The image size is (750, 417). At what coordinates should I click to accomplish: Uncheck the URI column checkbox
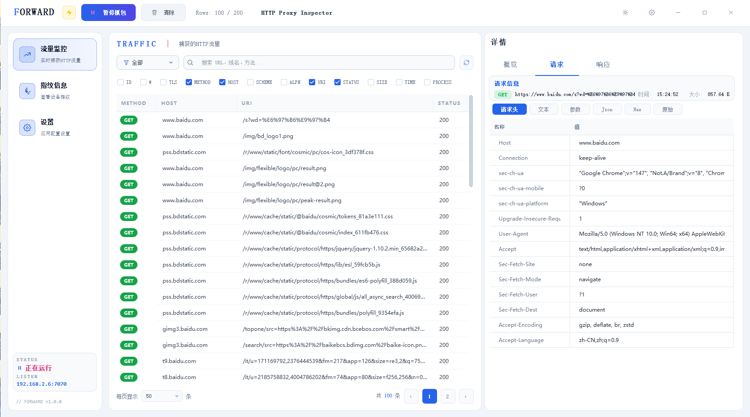312,82
